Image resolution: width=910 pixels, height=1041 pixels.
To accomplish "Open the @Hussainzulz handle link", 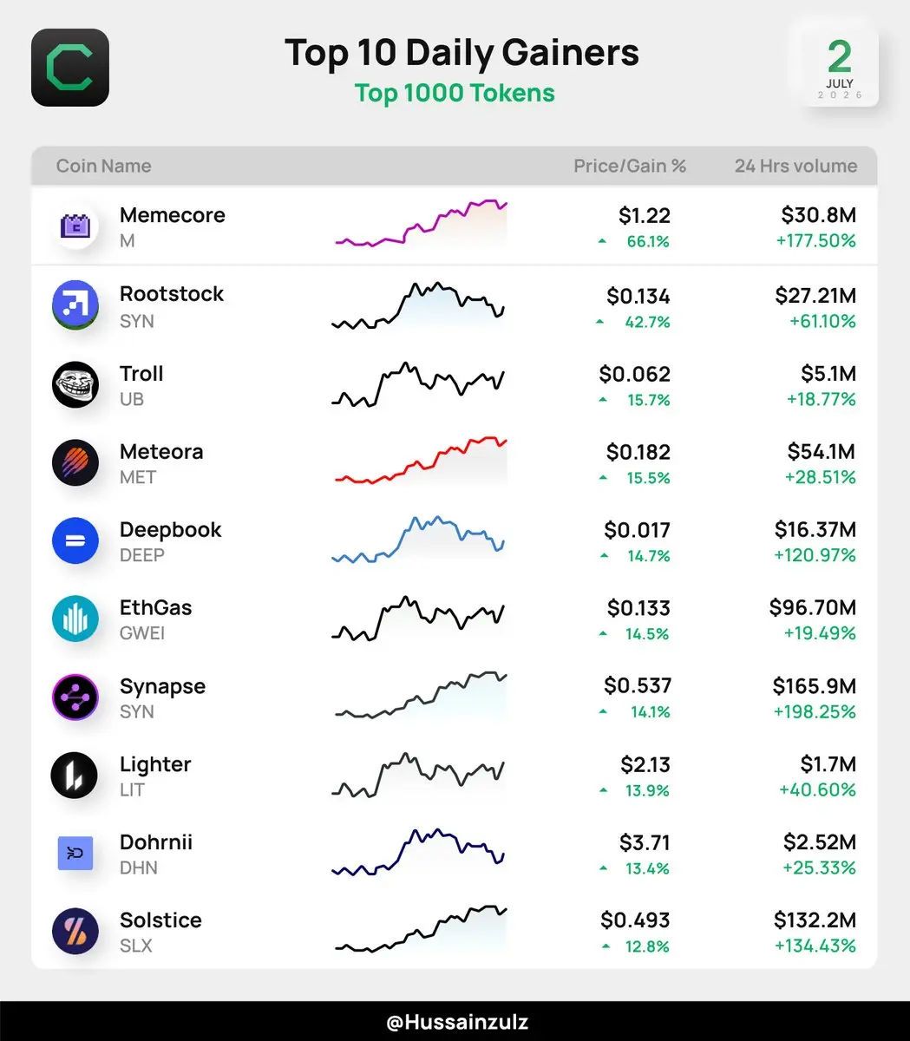I will (456, 1022).
